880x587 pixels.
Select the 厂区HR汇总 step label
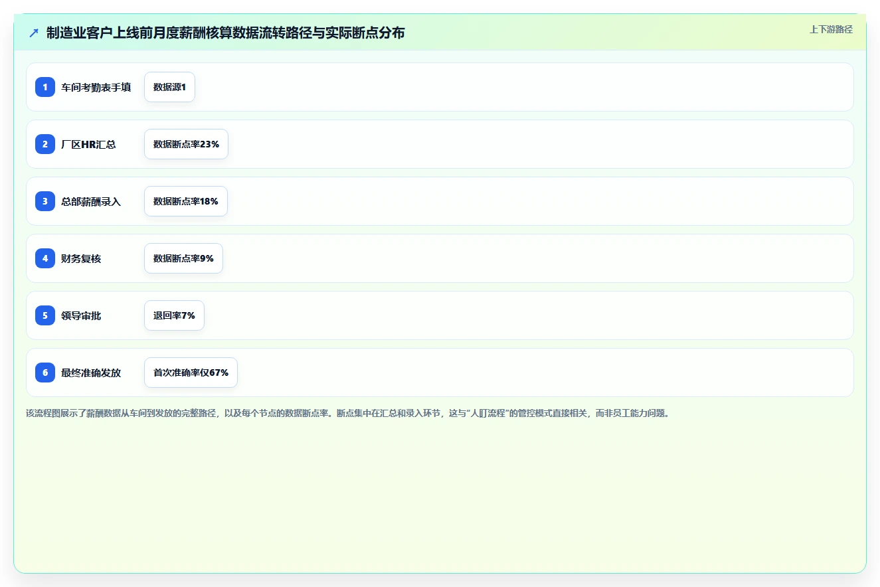click(x=88, y=144)
